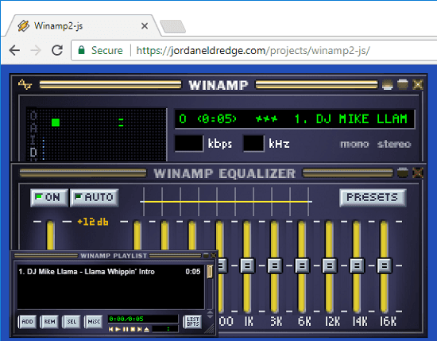Open the playlist MISC menu
This screenshot has width=437, height=341.
click(x=94, y=321)
